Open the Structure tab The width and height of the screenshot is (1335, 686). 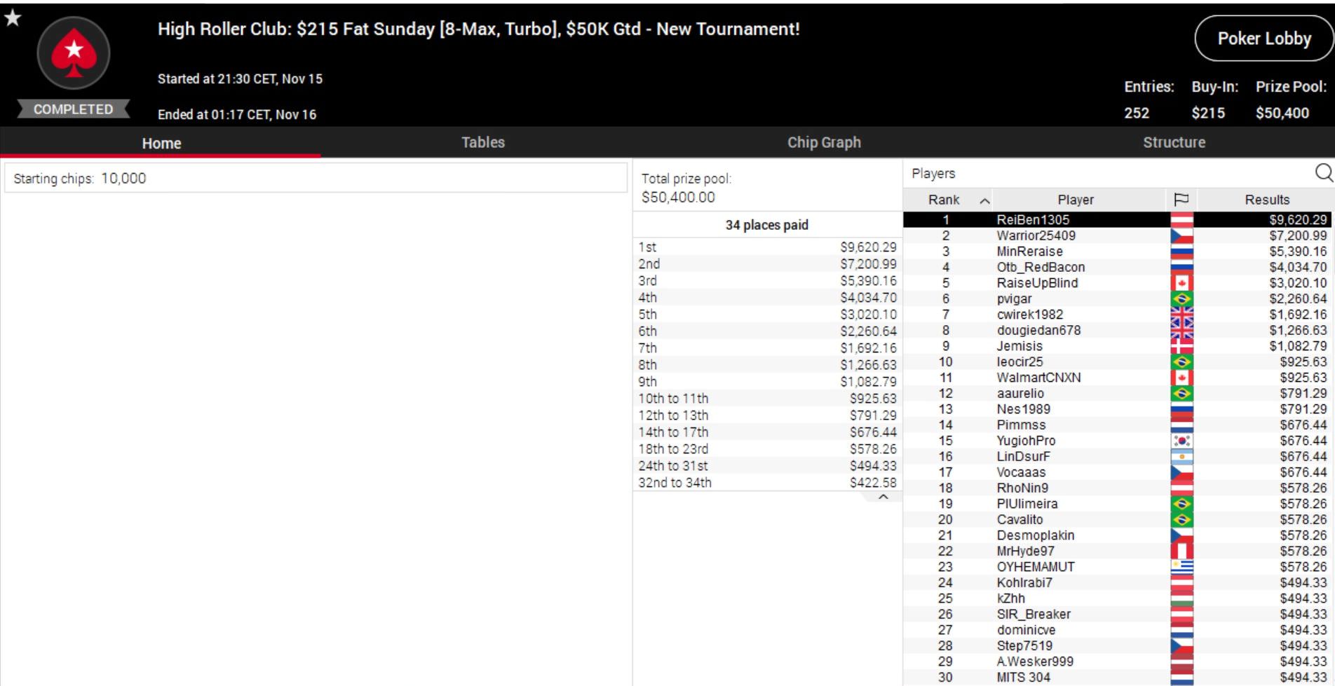click(x=1174, y=142)
